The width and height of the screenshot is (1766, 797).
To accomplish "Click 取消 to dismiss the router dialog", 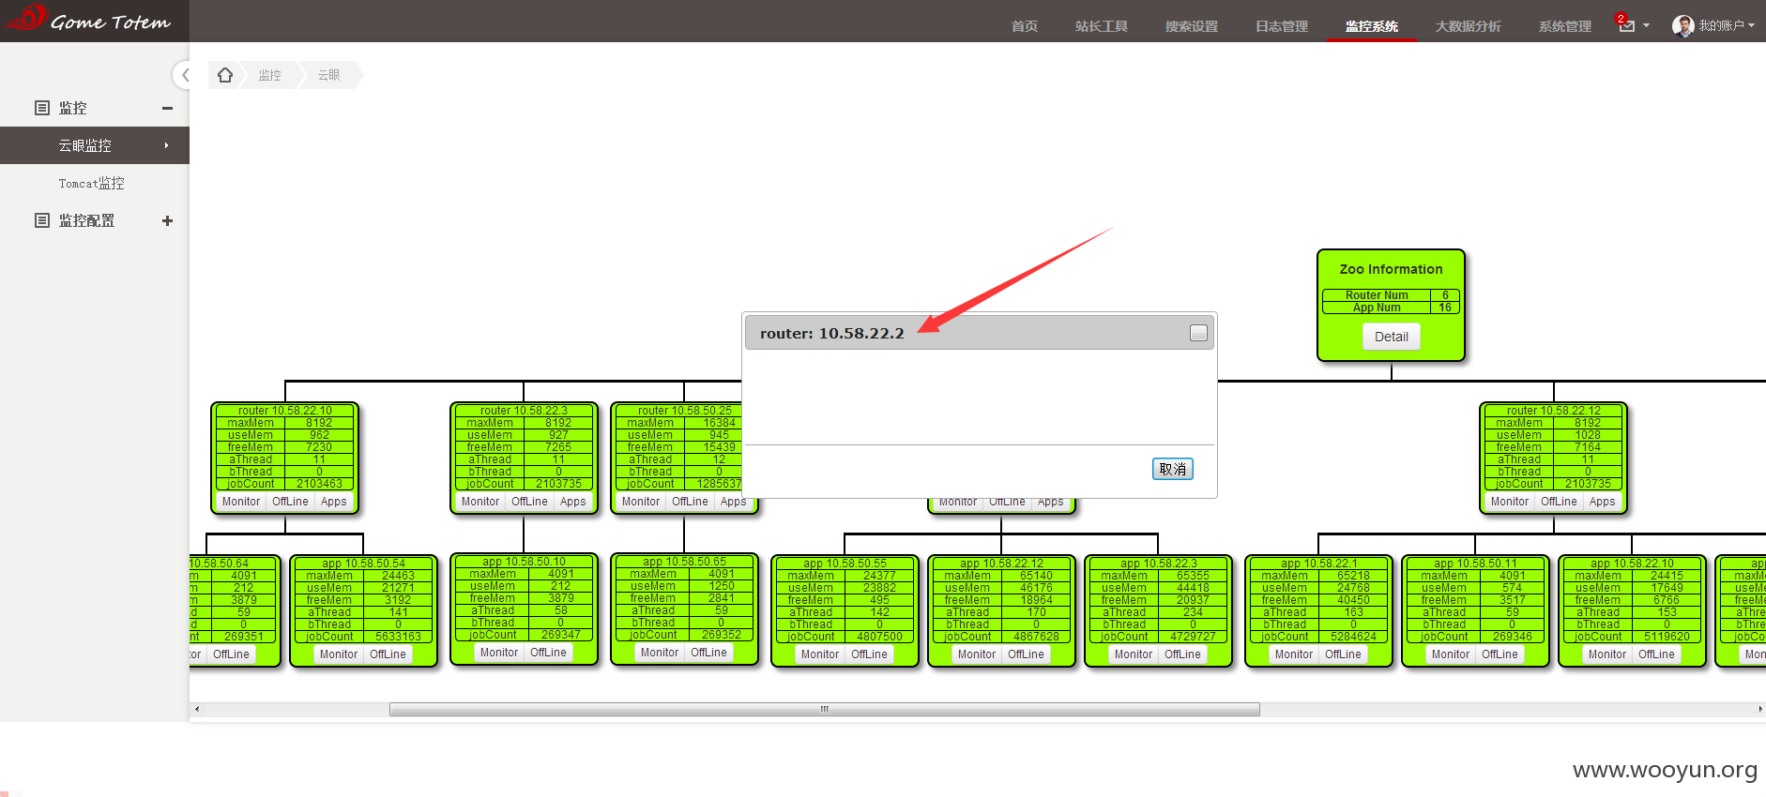I will click(x=1173, y=469).
